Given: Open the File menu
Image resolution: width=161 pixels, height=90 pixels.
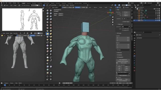Looking at the screenshot, I should pos(4,3).
